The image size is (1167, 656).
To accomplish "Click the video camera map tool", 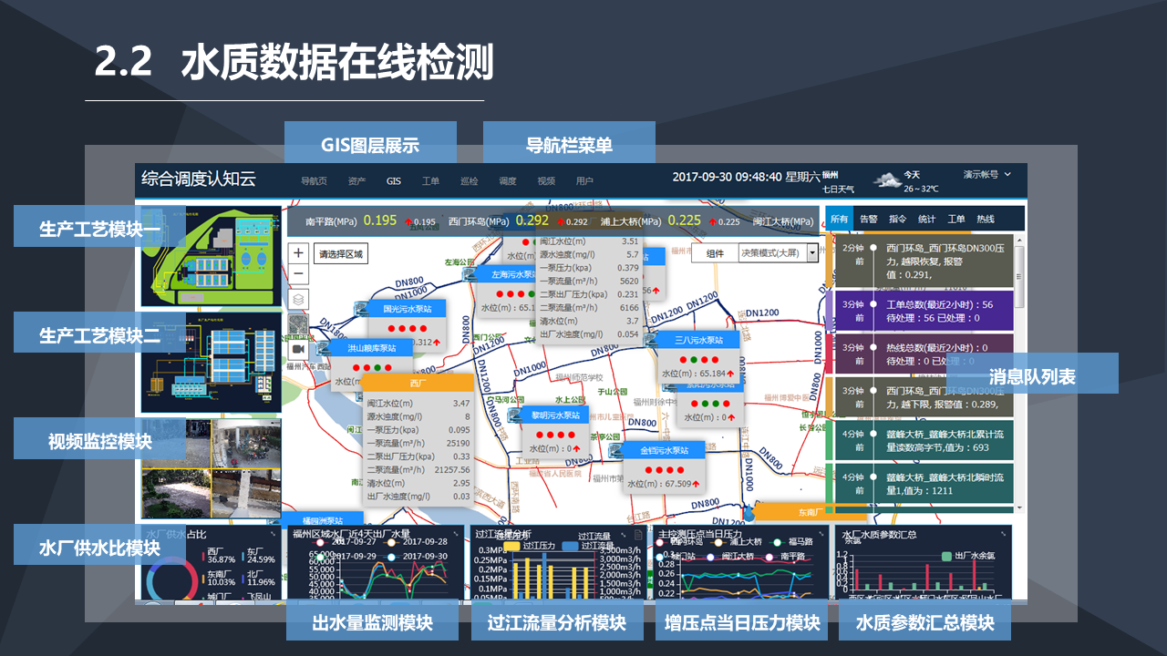I will click(298, 348).
